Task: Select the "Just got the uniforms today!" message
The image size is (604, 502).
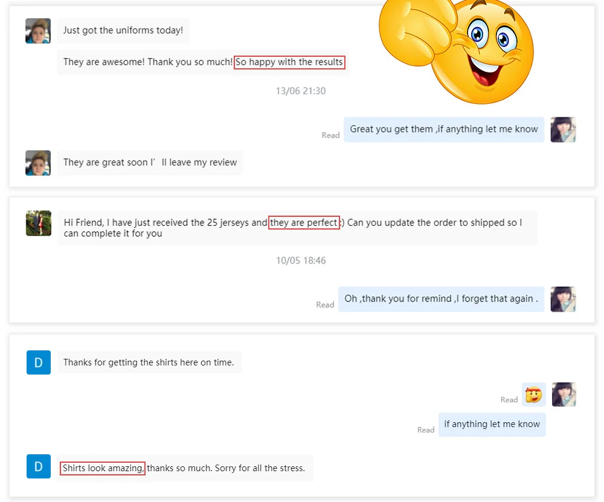Action: click(x=123, y=30)
